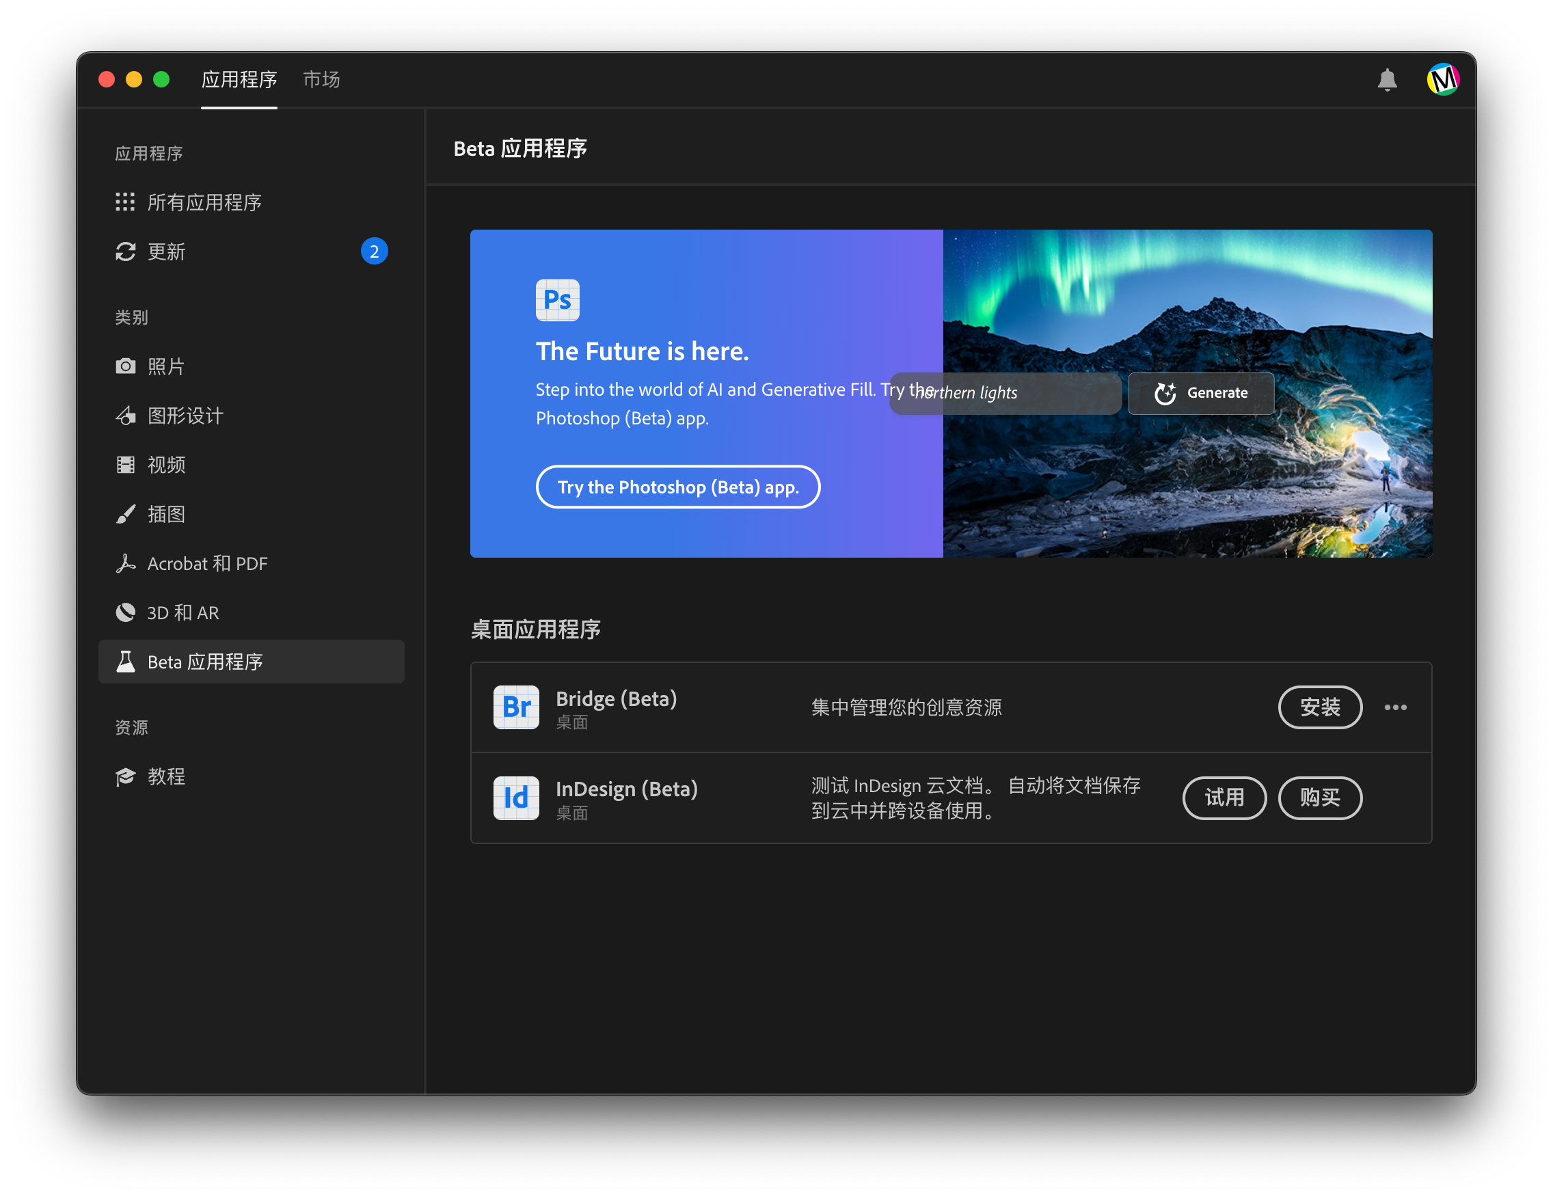1553x1196 pixels.
Task: Select the 应用程序 tab
Action: tap(239, 80)
